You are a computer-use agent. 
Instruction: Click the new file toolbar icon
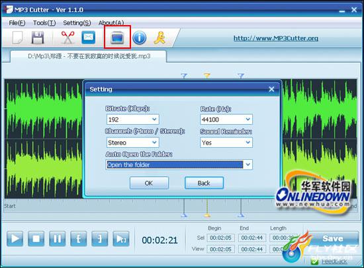17,38
